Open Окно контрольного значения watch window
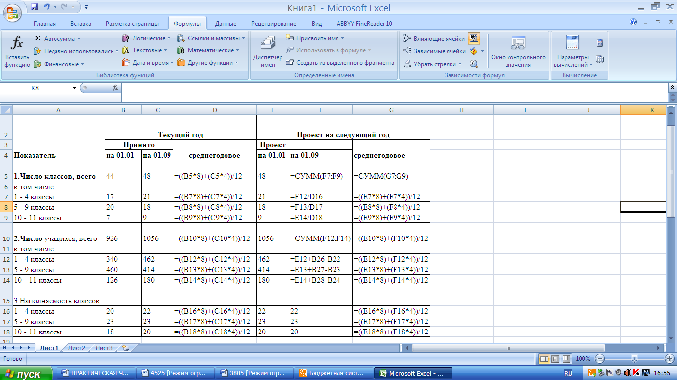The height and width of the screenshot is (380, 677). click(518, 52)
